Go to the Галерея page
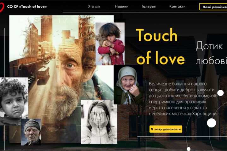The height and width of the screenshot is (151, 227). point(149,7)
